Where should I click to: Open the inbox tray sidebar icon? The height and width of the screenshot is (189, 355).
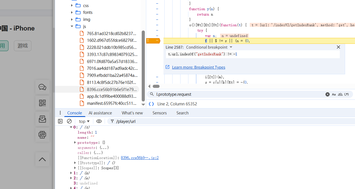pos(42,119)
